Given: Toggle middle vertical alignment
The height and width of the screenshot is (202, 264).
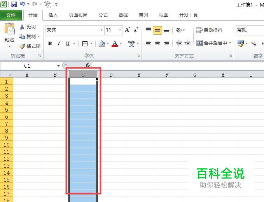Looking at the screenshot, I should click(x=157, y=30).
